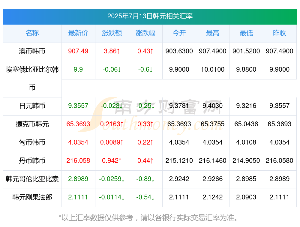Click the high value 2.1242

213,197
